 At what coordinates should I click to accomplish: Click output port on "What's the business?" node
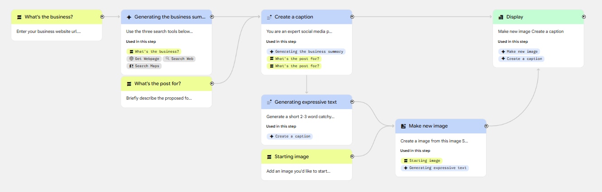(x=102, y=17)
